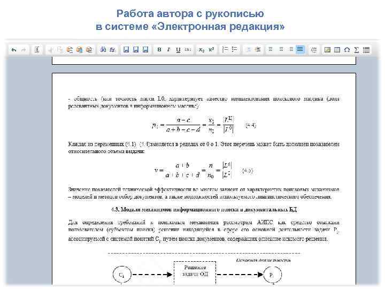This screenshot has width=385, height=289.
Task: Open the Replace tool icon
Action: click(x=112, y=50)
